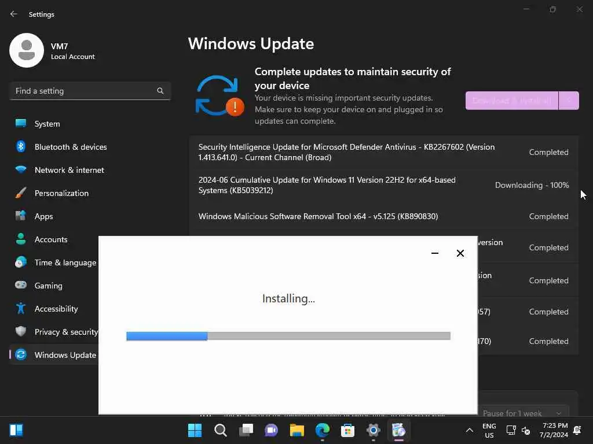Click the VM7 account avatar
The width and height of the screenshot is (593, 444).
27,50
